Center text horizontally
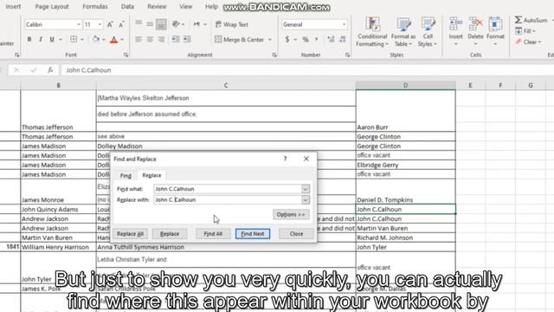The width and height of the screenshot is (554, 312). click(x=150, y=39)
